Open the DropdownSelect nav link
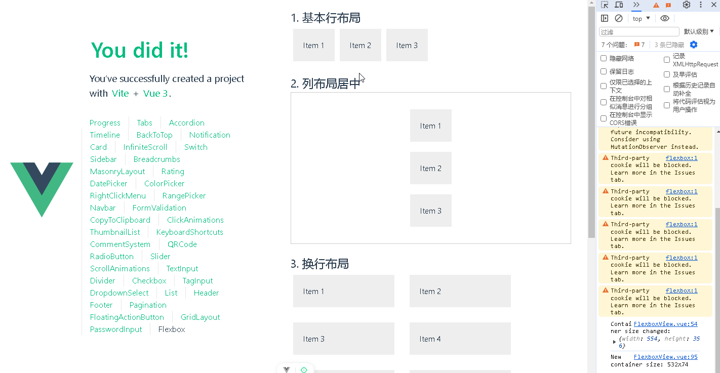The width and height of the screenshot is (720, 373). pyautogui.click(x=119, y=293)
